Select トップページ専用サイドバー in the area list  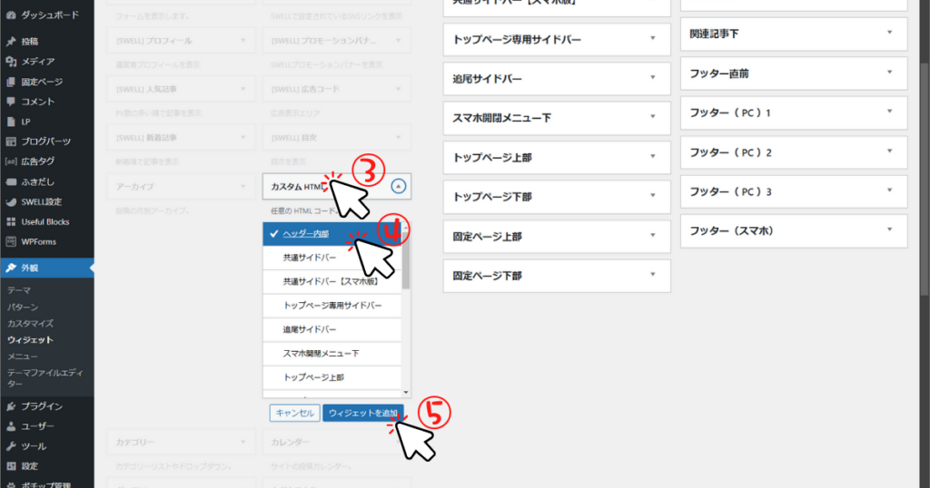pos(332,306)
